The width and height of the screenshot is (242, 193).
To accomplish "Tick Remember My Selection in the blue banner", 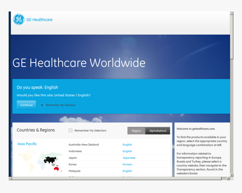I will pos(42,105).
